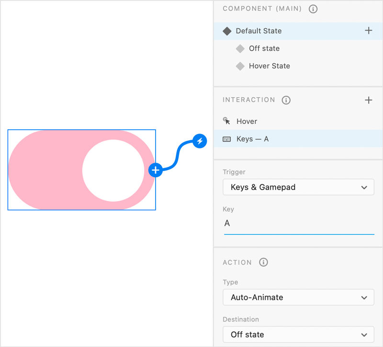Image resolution: width=383 pixels, height=347 pixels.
Task: Select the cursor icon beside Hover interaction
Action: 226,121
